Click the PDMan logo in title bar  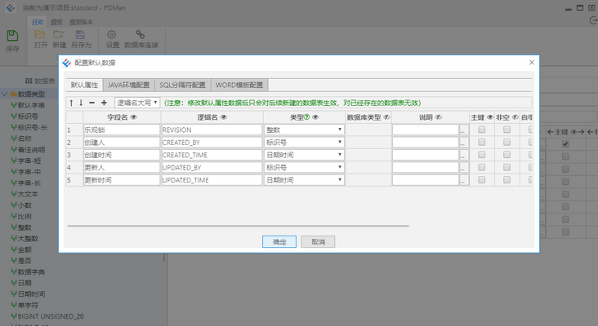(x=11, y=7)
